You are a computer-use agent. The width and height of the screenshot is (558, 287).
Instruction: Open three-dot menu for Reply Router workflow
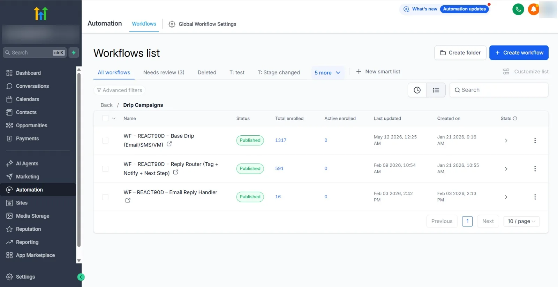point(535,169)
